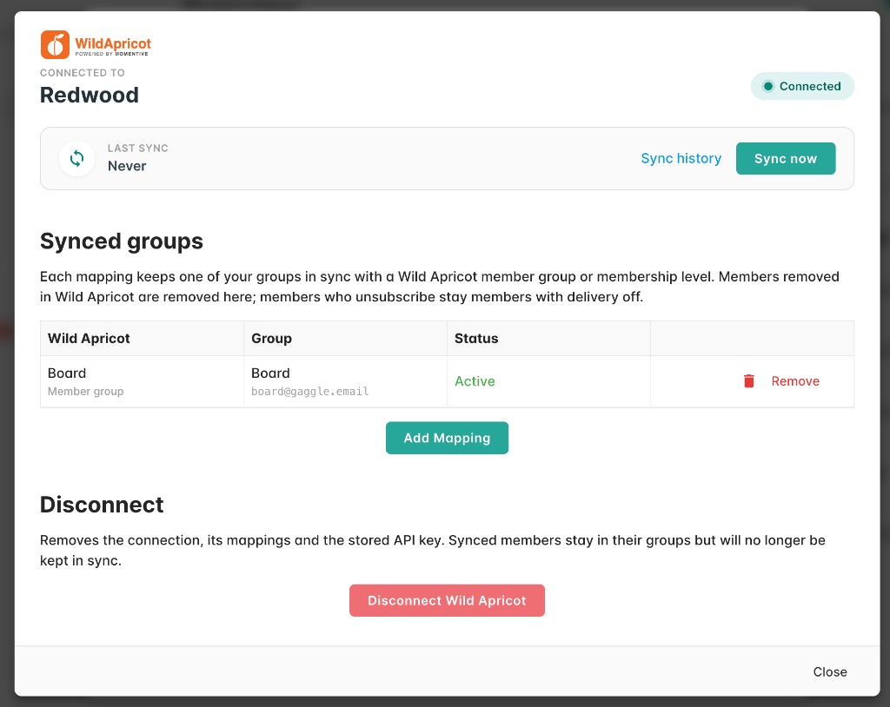
Task: Click the Never last sync value
Action: tap(127, 166)
